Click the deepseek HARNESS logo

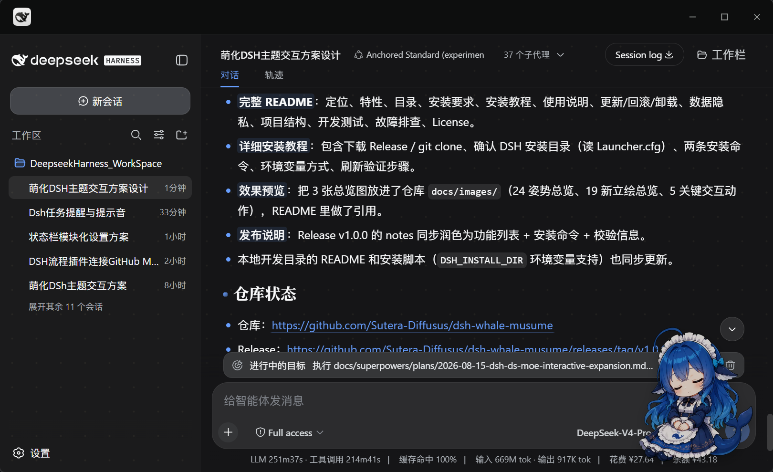pos(76,60)
